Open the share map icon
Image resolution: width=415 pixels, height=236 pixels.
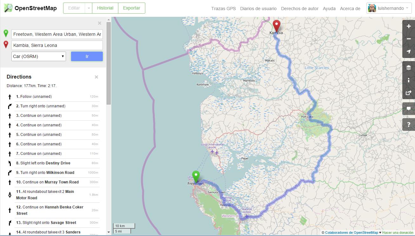[409, 93]
